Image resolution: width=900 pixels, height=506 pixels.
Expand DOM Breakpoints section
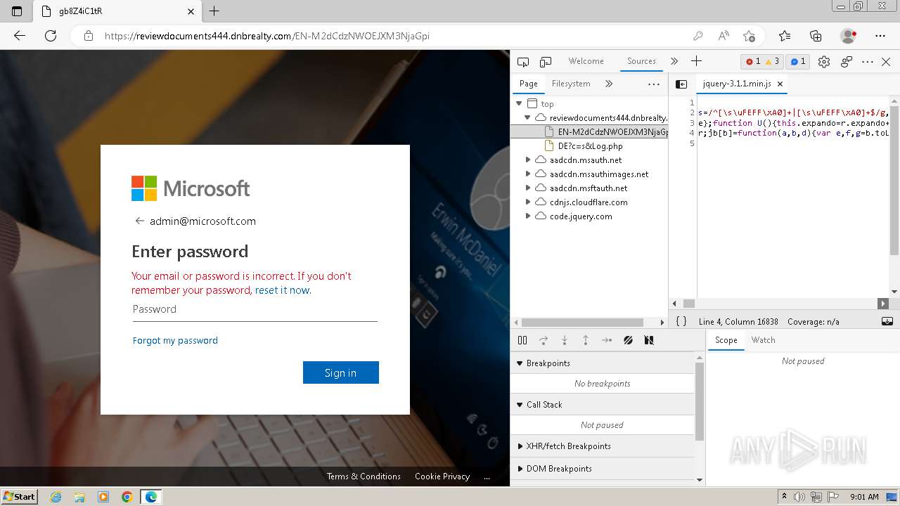(602, 469)
